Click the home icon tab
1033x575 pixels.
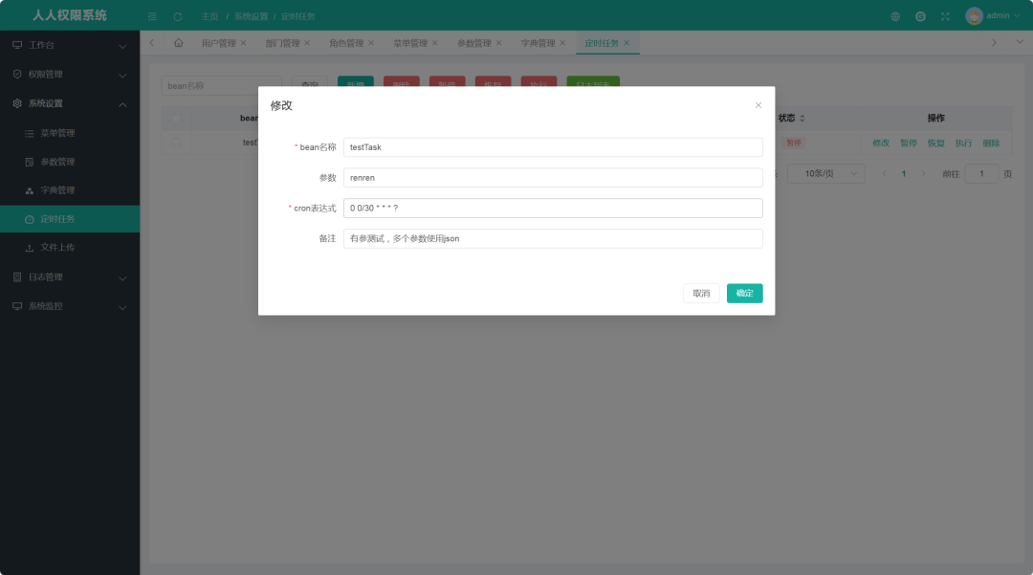click(x=178, y=43)
